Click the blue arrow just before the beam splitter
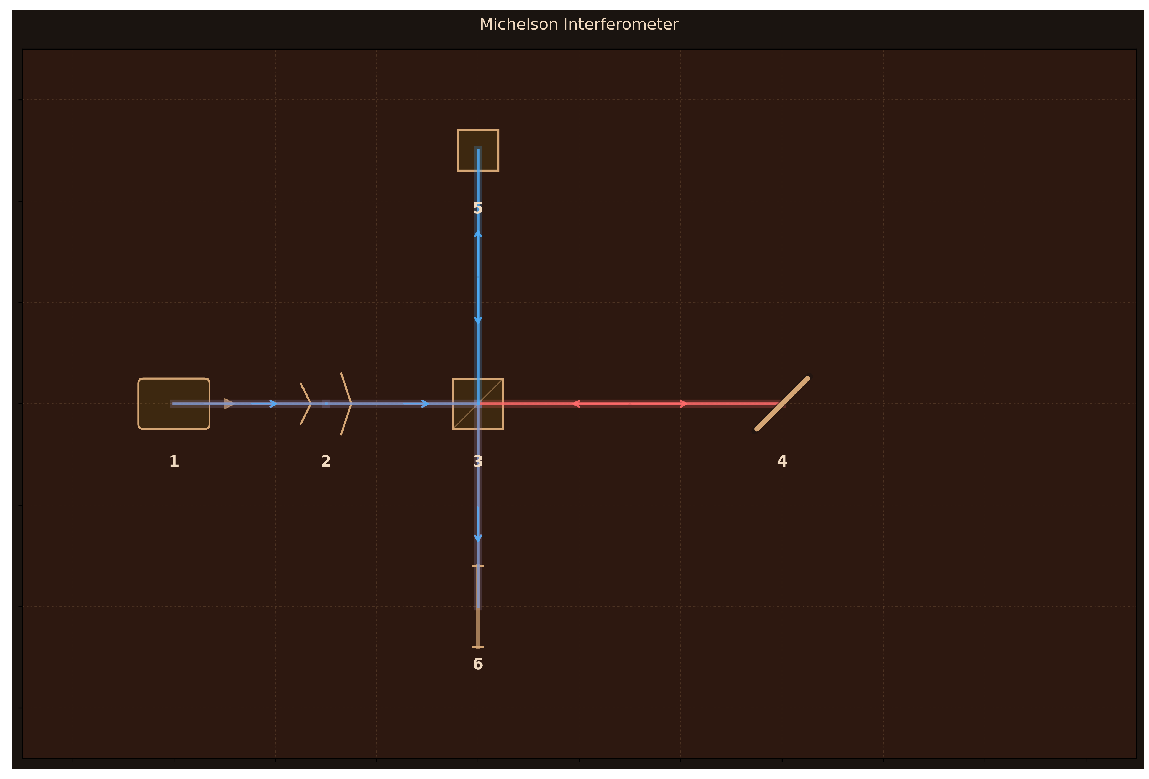The width and height of the screenshot is (1149, 779). point(424,404)
